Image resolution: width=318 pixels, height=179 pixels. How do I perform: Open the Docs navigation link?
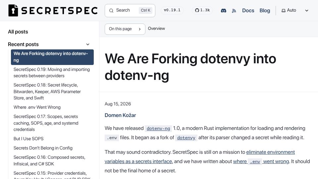pos(248,11)
